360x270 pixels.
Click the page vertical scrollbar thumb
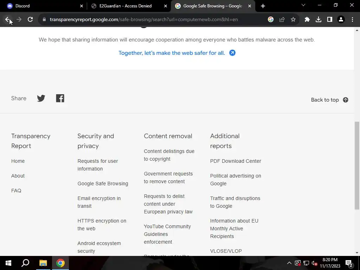click(x=357, y=165)
